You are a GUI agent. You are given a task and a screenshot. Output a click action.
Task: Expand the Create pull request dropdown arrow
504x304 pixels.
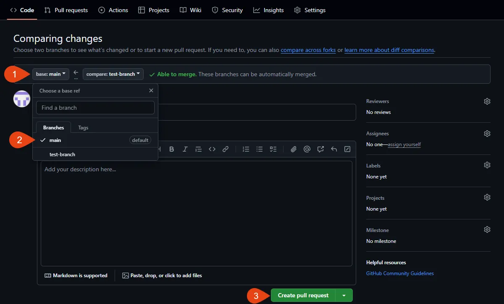pos(344,295)
